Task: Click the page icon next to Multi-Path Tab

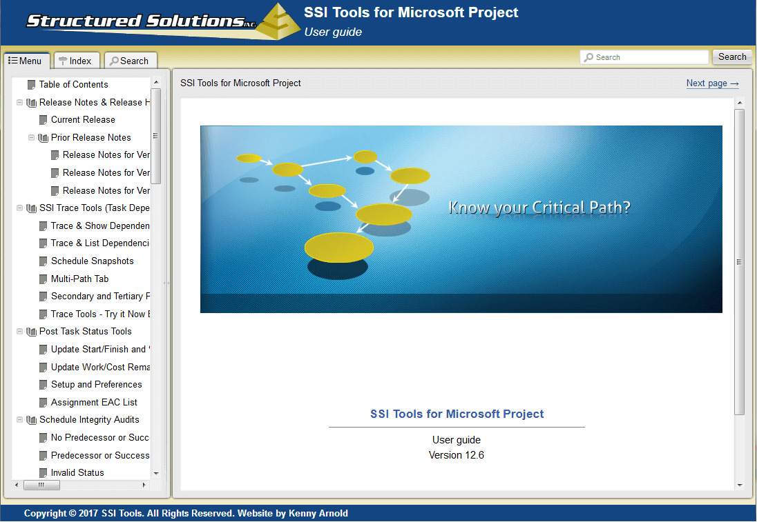Action: pyautogui.click(x=44, y=279)
